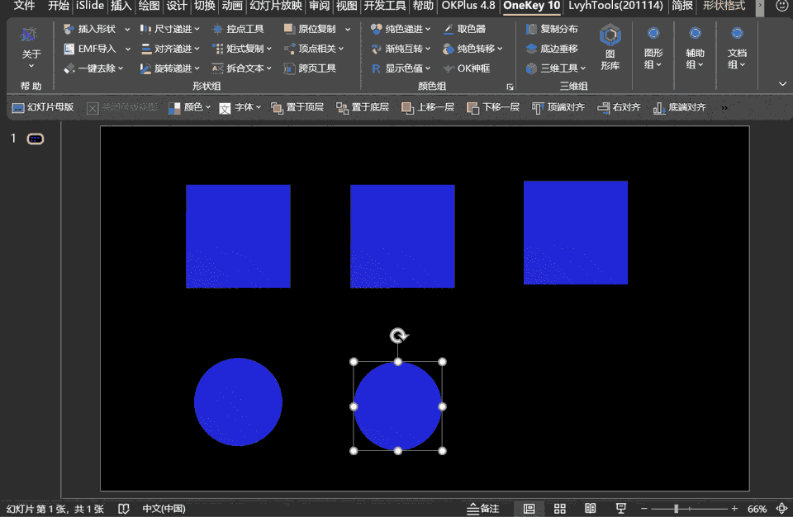Switch to reading view in status bar
Viewport: 793px width, 517px height.
590,509
